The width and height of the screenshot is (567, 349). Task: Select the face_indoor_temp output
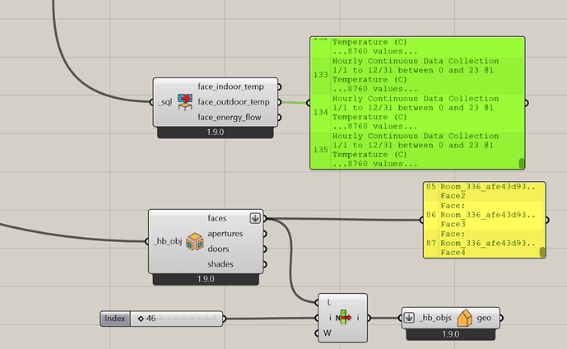pos(236,86)
